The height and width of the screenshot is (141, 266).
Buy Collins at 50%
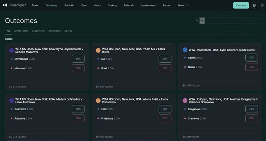[252, 58]
